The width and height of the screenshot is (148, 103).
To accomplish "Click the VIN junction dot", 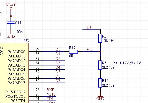I will point(100,52).
